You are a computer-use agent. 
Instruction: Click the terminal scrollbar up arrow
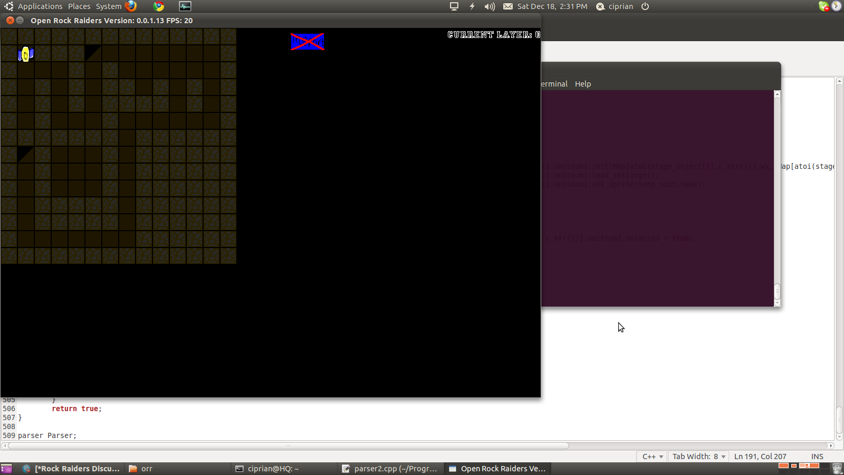coord(777,94)
